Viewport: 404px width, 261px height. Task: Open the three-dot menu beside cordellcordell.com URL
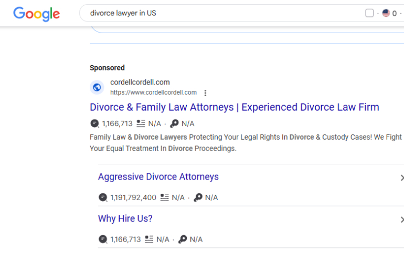pos(205,93)
